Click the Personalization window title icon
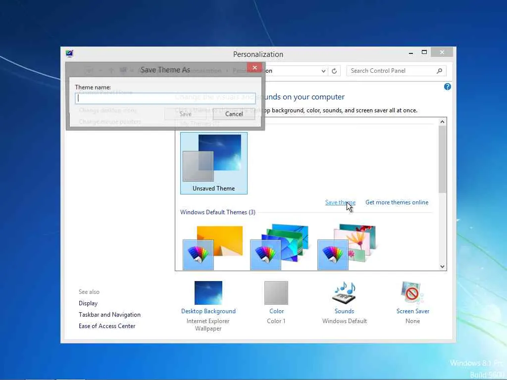Viewport: 507px width, 380px height. tap(69, 53)
